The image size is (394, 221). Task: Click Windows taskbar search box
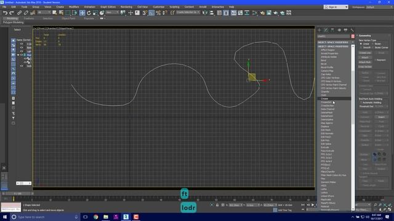click(45, 217)
